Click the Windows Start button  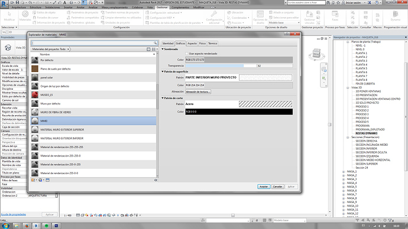tap(5, 225)
